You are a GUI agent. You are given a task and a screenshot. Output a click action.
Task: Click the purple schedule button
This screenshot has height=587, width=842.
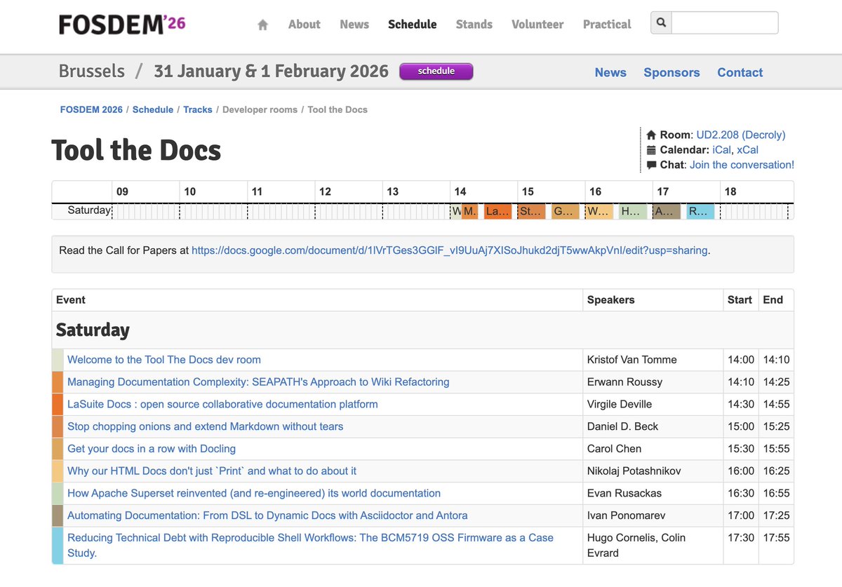pos(436,71)
